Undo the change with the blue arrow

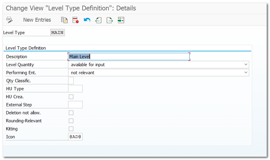[x=87, y=20]
